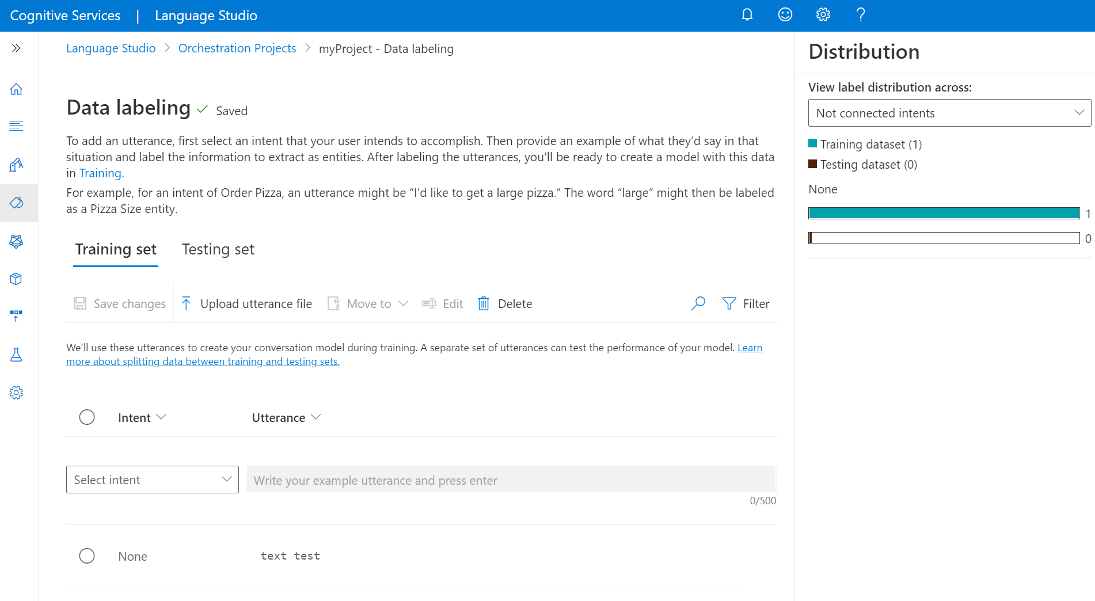1095x601 pixels.
Task: Open the deployments cube icon in sidebar
Action: click(16, 279)
